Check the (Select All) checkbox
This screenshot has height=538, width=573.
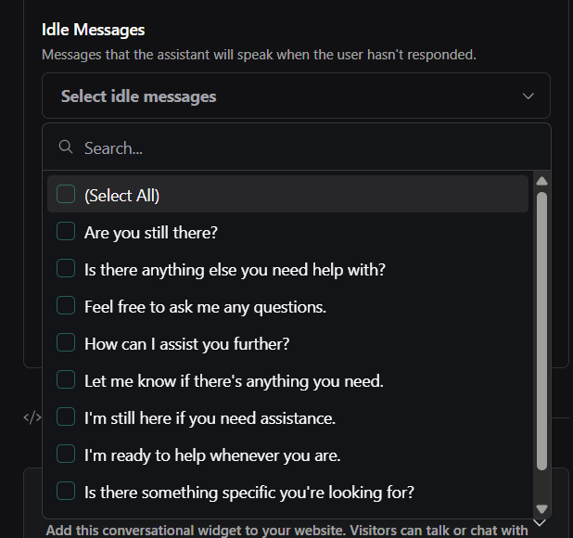pyautogui.click(x=66, y=195)
